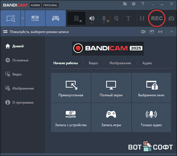The height and width of the screenshot is (156, 177).
Task: Toggle mouse click effects icon
Action: 116,18
